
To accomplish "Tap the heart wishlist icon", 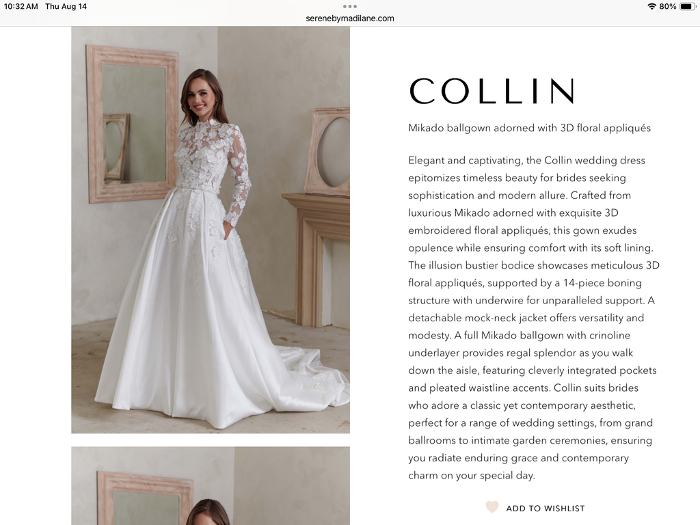I will coord(492,507).
